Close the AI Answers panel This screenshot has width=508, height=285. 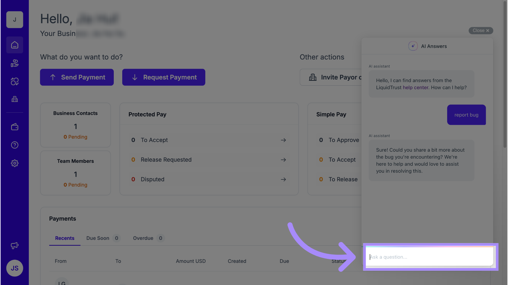(x=481, y=31)
